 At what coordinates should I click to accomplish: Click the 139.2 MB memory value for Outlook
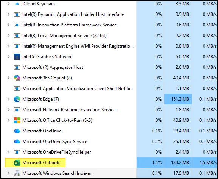[180, 163]
